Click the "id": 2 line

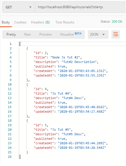click(41, 53)
